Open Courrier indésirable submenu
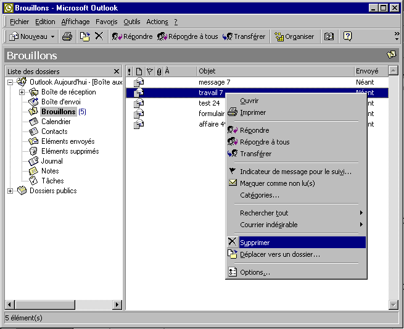Viewport: 404px width, 329px height. click(x=296, y=225)
